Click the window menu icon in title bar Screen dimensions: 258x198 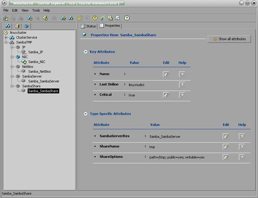[x=4, y=3]
